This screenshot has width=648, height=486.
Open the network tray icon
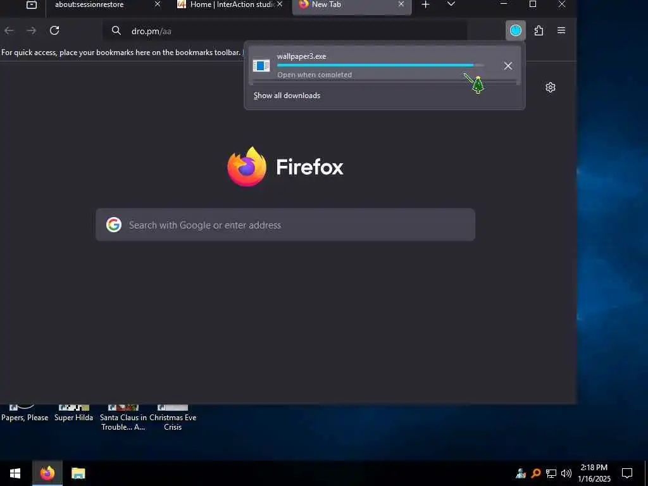(551, 473)
